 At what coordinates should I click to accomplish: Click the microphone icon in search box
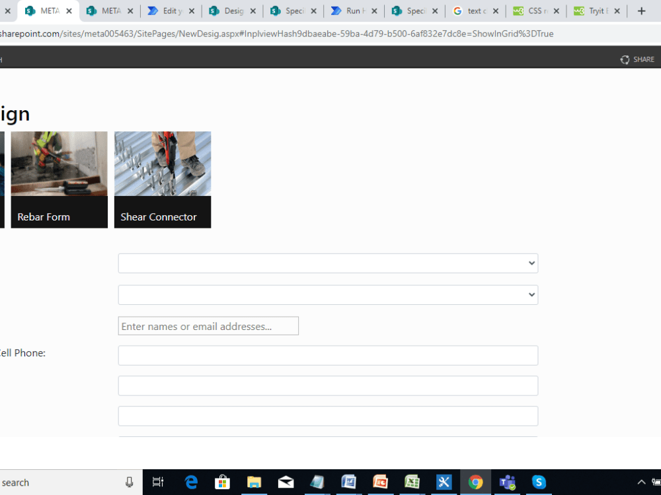tap(130, 482)
